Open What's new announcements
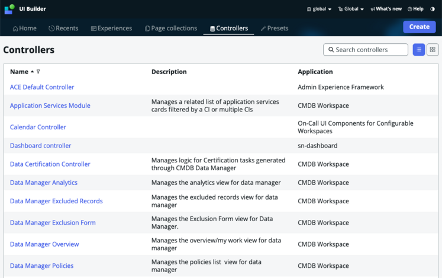The width and height of the screenshot is (442, 278). point(386,9)
